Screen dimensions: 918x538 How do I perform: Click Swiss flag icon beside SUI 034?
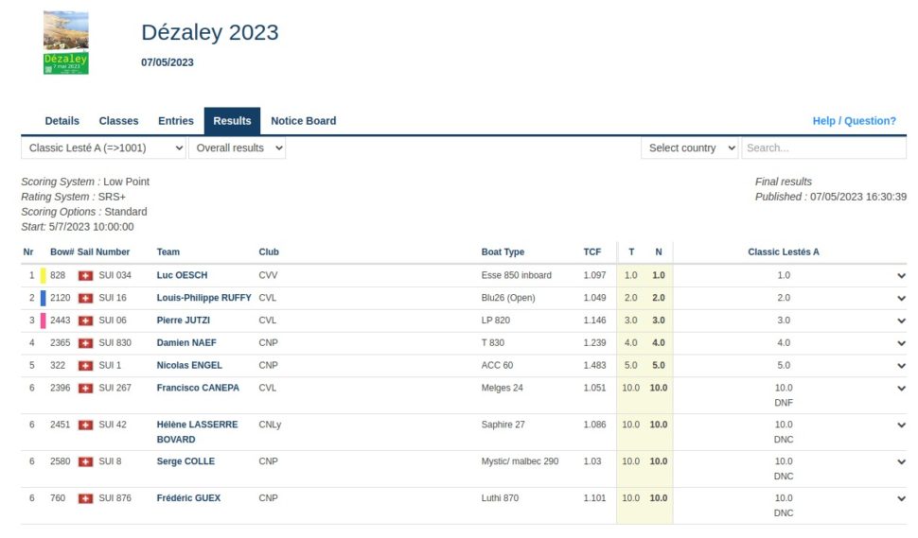(x=86, y=275)
